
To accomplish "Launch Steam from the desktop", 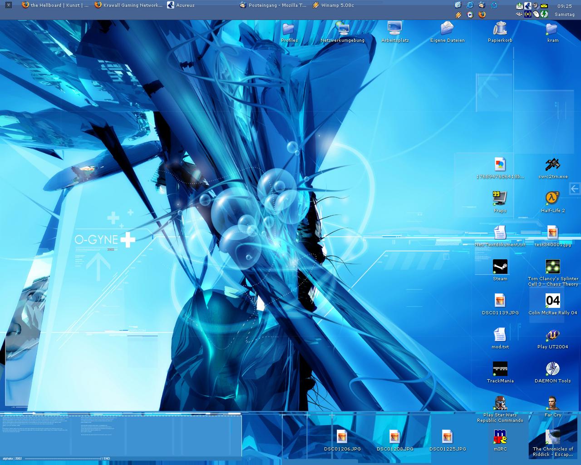I will [x=500, y=267].
